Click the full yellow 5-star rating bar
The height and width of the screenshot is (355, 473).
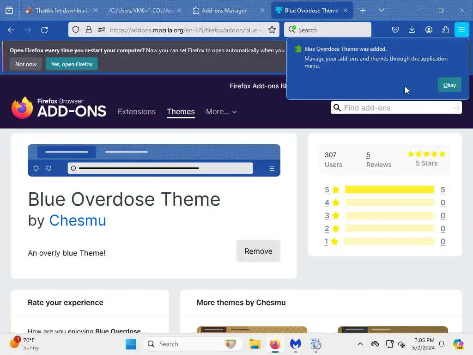click(389, 190)
